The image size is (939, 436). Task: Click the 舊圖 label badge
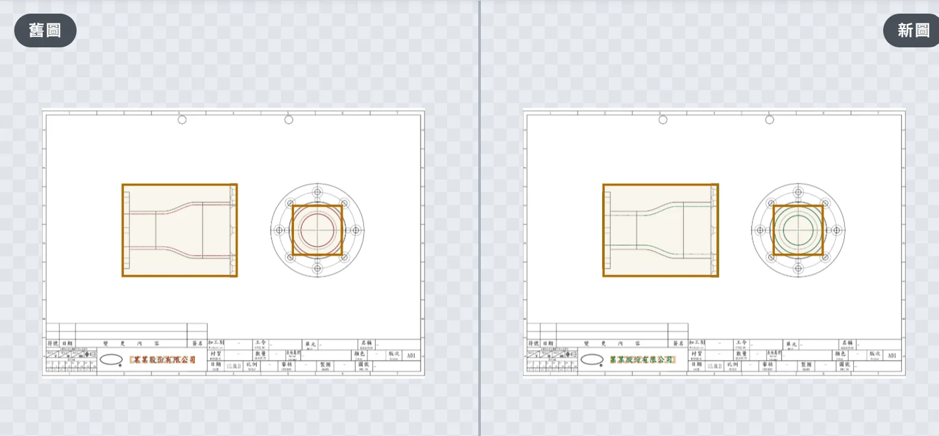coord(45,30)
